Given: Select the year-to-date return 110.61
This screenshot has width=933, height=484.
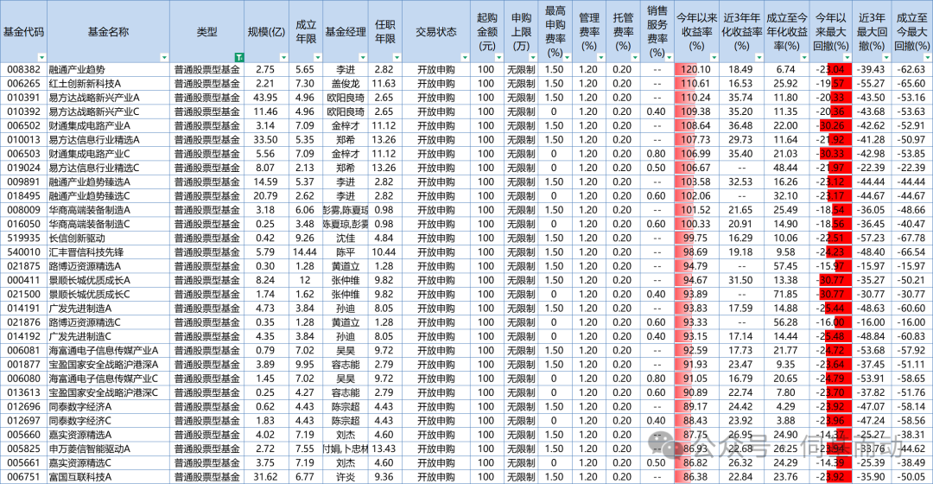Looking at the screenshot, I should [696, 84].
